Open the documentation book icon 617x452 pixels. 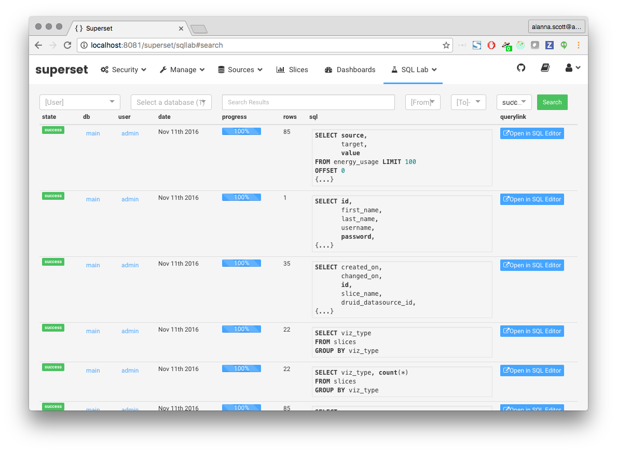[545, 68]
